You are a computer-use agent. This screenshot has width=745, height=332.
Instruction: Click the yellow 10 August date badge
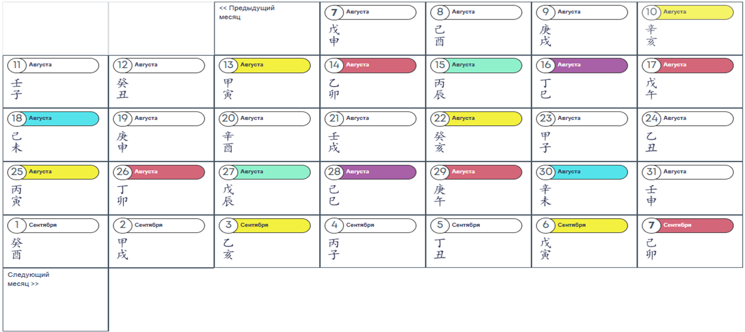pyautogui.click(x=687, y=12)
